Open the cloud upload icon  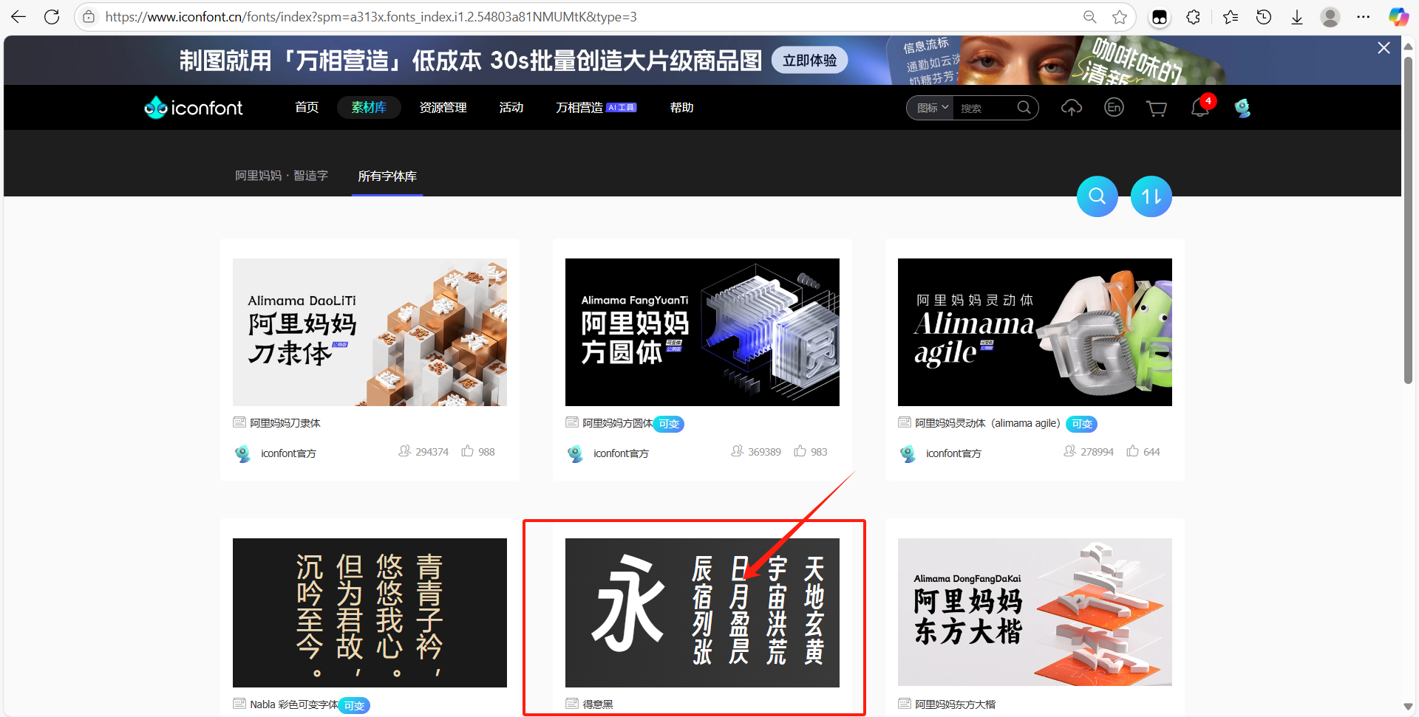click(x=1072, y=108)
